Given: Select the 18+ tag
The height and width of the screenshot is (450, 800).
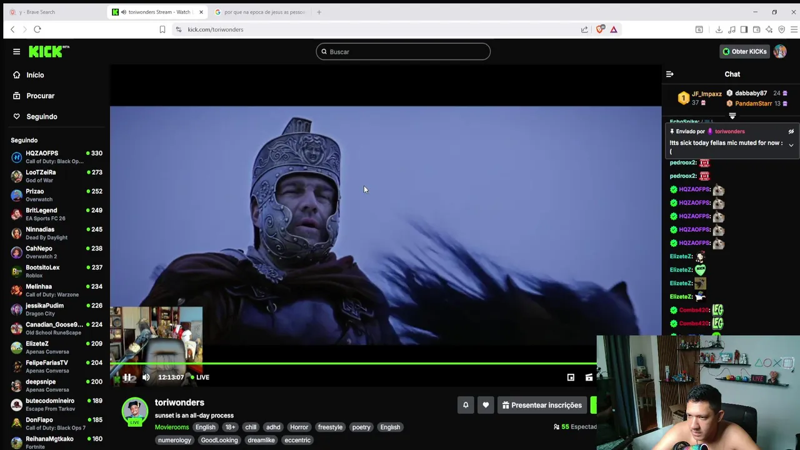Looking at the screenshot, I should (230, 427).
